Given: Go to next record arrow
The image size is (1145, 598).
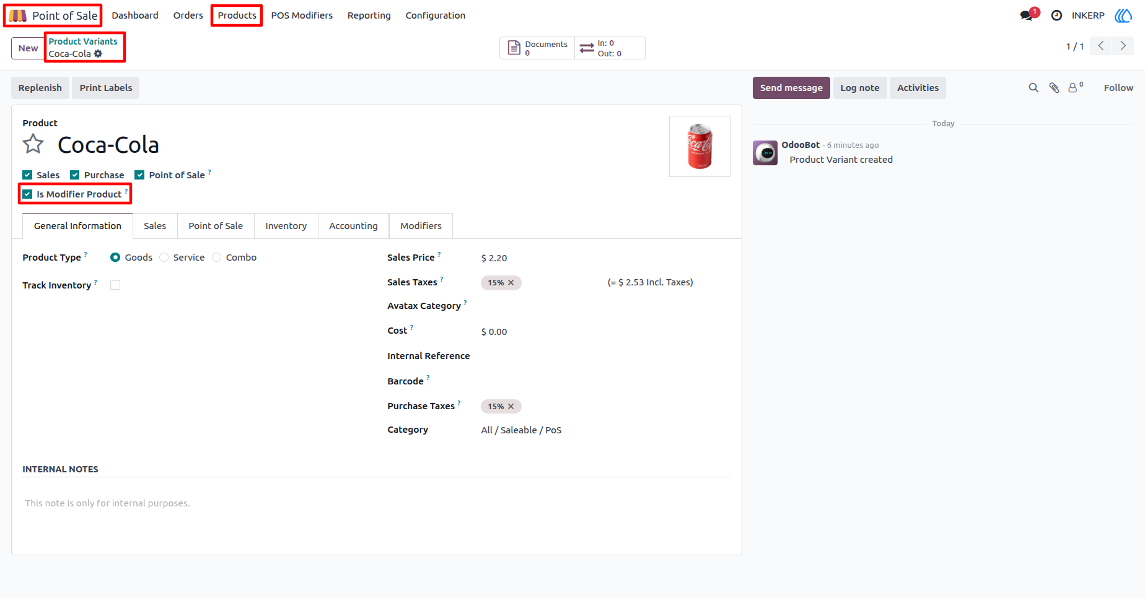Looking at the screenshot, I should 1123,46.
